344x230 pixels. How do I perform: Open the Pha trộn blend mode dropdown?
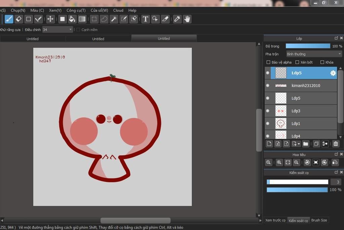click(x=314, y=54)
